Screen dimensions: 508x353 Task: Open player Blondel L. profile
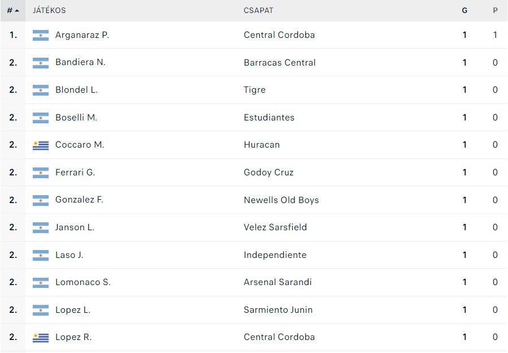click(x=76, y=90)
